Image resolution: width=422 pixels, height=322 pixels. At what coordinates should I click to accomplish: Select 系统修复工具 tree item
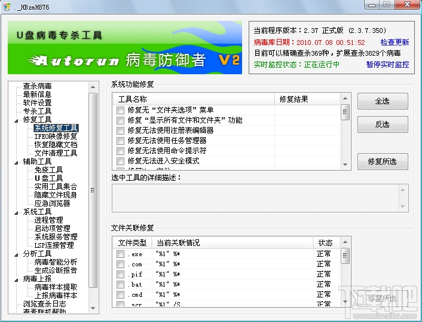(x=56, y=127)
